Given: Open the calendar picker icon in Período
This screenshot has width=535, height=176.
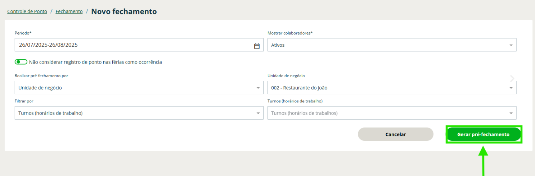Looking at the screenshot, I should pyautogui.click(x=257, y=46).
